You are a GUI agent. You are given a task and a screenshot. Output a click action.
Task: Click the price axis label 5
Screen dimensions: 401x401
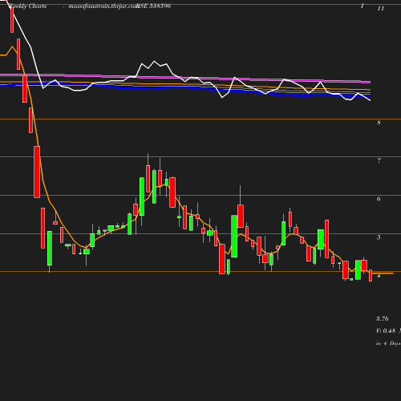[x=379, y=237]
